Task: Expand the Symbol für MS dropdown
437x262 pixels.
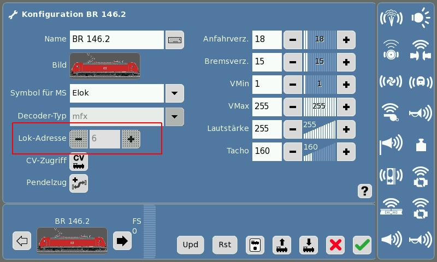Action: (x=174, y=93)
